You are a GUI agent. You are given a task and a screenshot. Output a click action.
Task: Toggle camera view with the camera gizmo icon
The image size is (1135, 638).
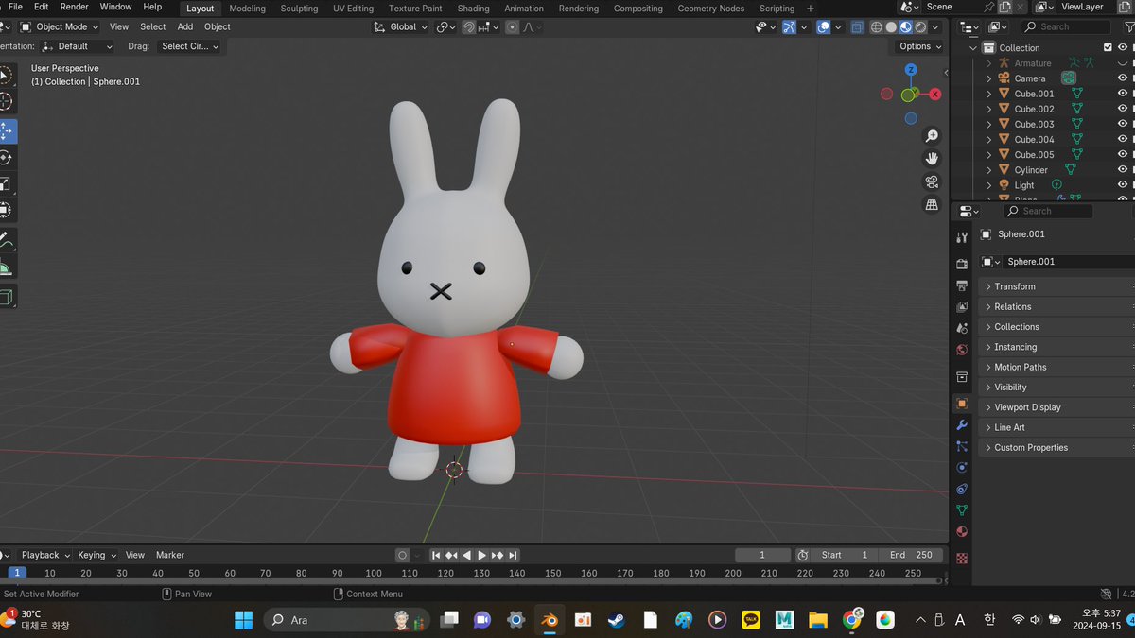coord(932,181)
